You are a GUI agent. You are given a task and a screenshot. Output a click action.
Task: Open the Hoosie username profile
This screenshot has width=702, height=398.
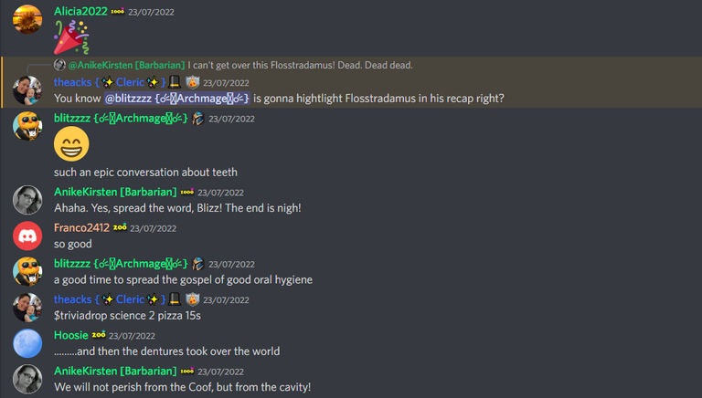[70, 335]
